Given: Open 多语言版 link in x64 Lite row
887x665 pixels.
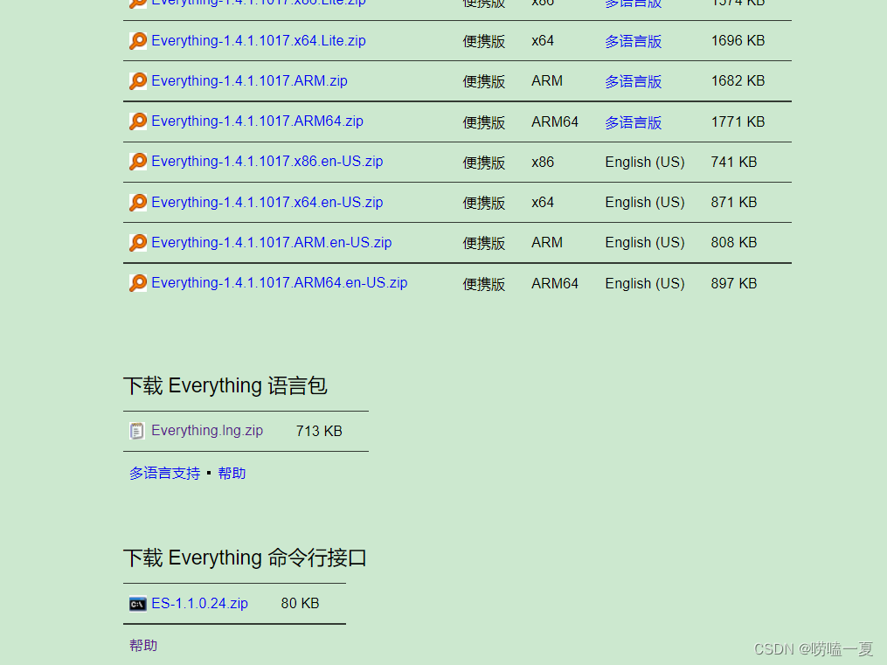Looking at the screenshot, I should click(x=633, y=41).
